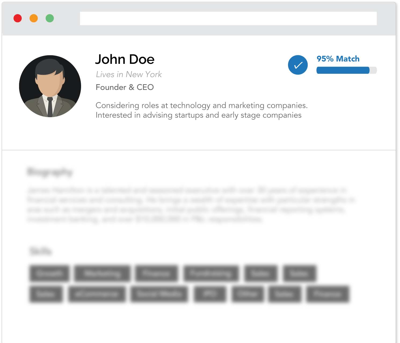
Task: Click the 95% Match link
Action: tap(338, 58)
